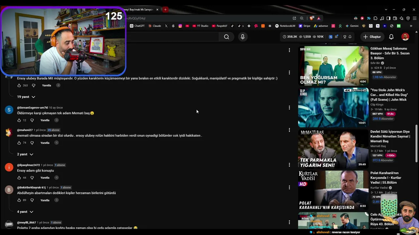This screenshot has width=419, height=235.
Task: Reply with Yanıtla on ilyasylmaz2472's comment
Action: coord(45,178)
